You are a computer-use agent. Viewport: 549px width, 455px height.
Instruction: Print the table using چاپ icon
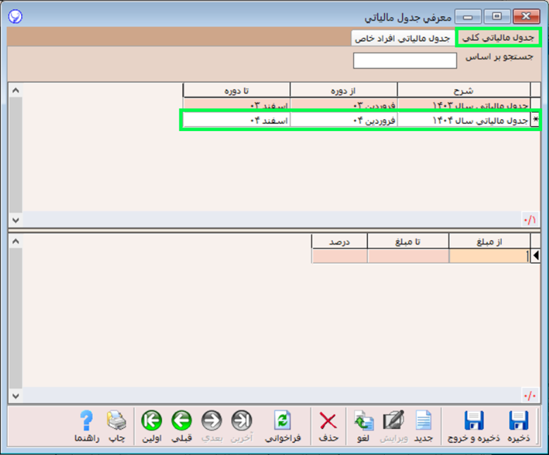pyautogui.click(x=115, y=427)
